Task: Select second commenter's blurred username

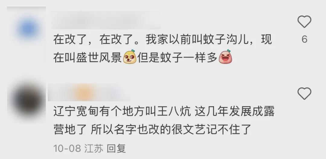Action: (x=89, y=93)
